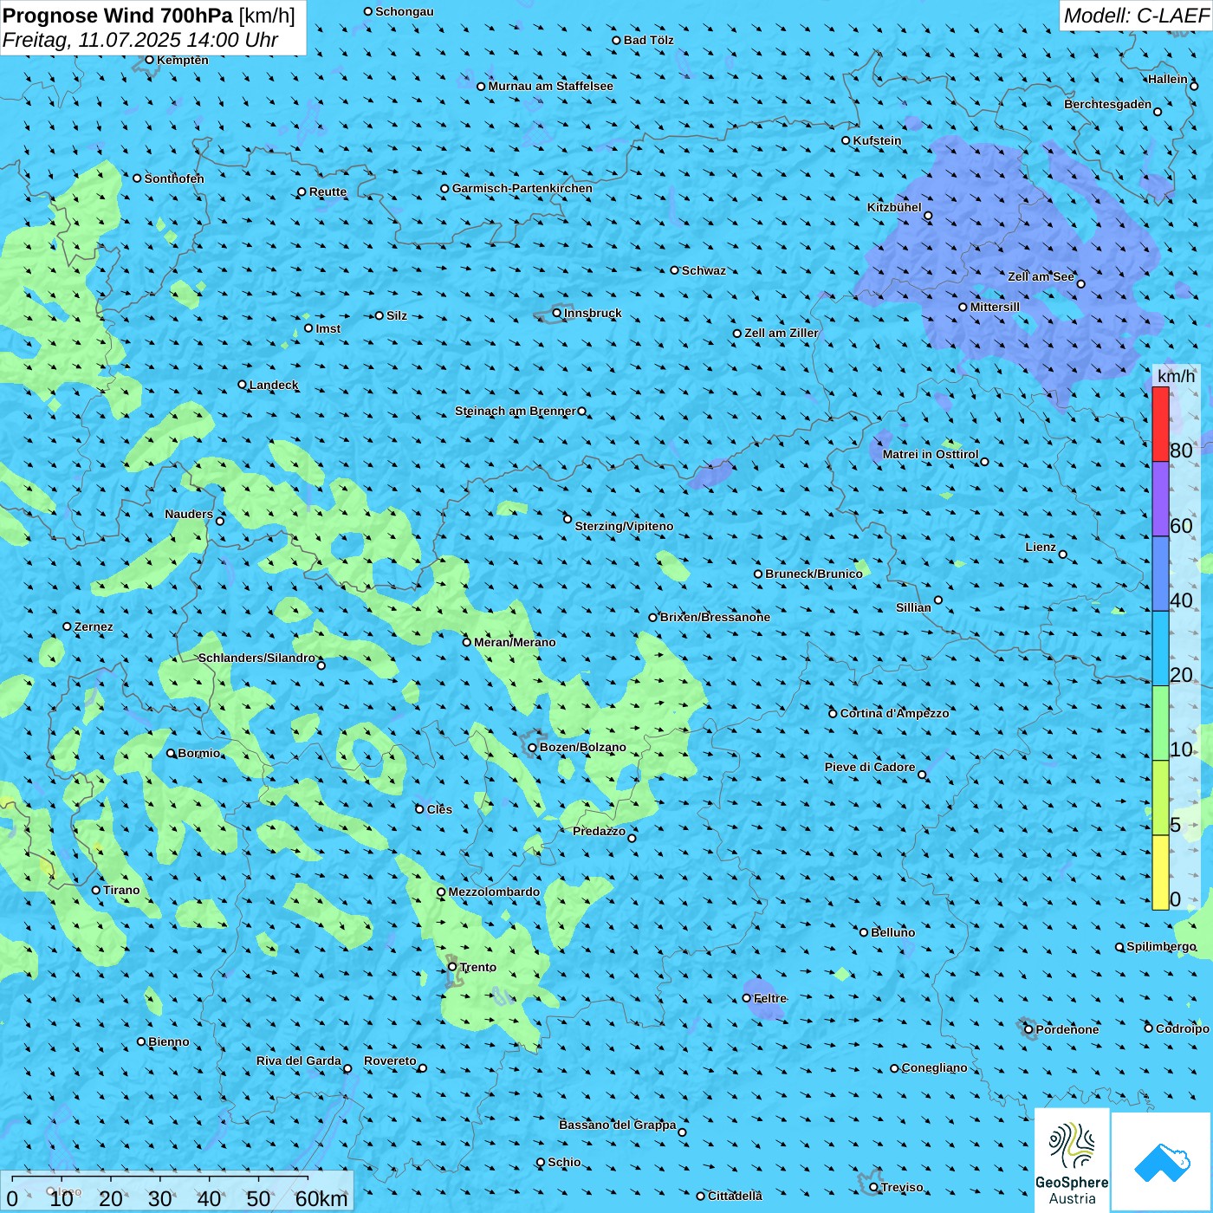The height and width of the screenshot is (1213, 1213).
Task: Click the Trento city label
Action: (478, 967)
